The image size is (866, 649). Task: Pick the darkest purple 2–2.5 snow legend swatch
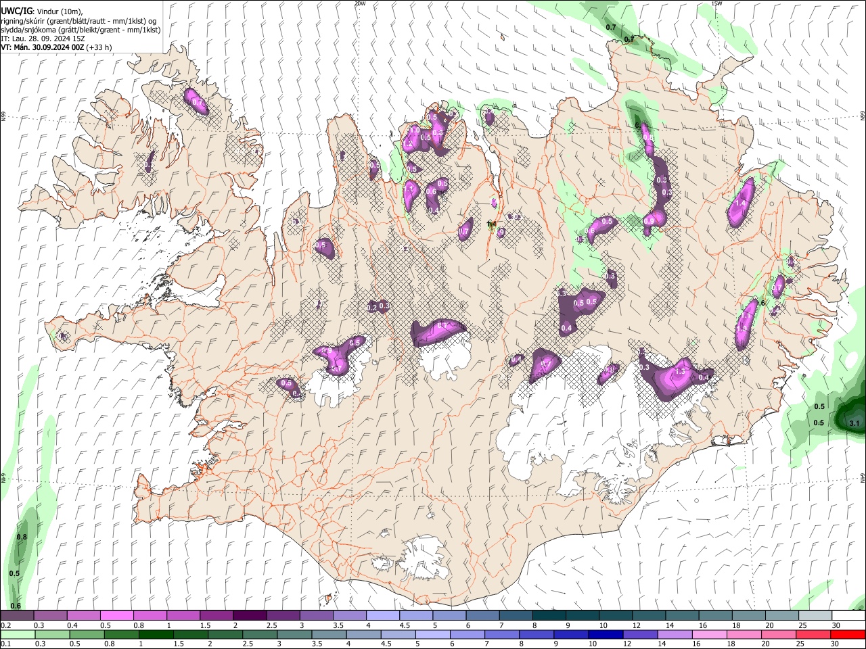click(x=249, y=616)
